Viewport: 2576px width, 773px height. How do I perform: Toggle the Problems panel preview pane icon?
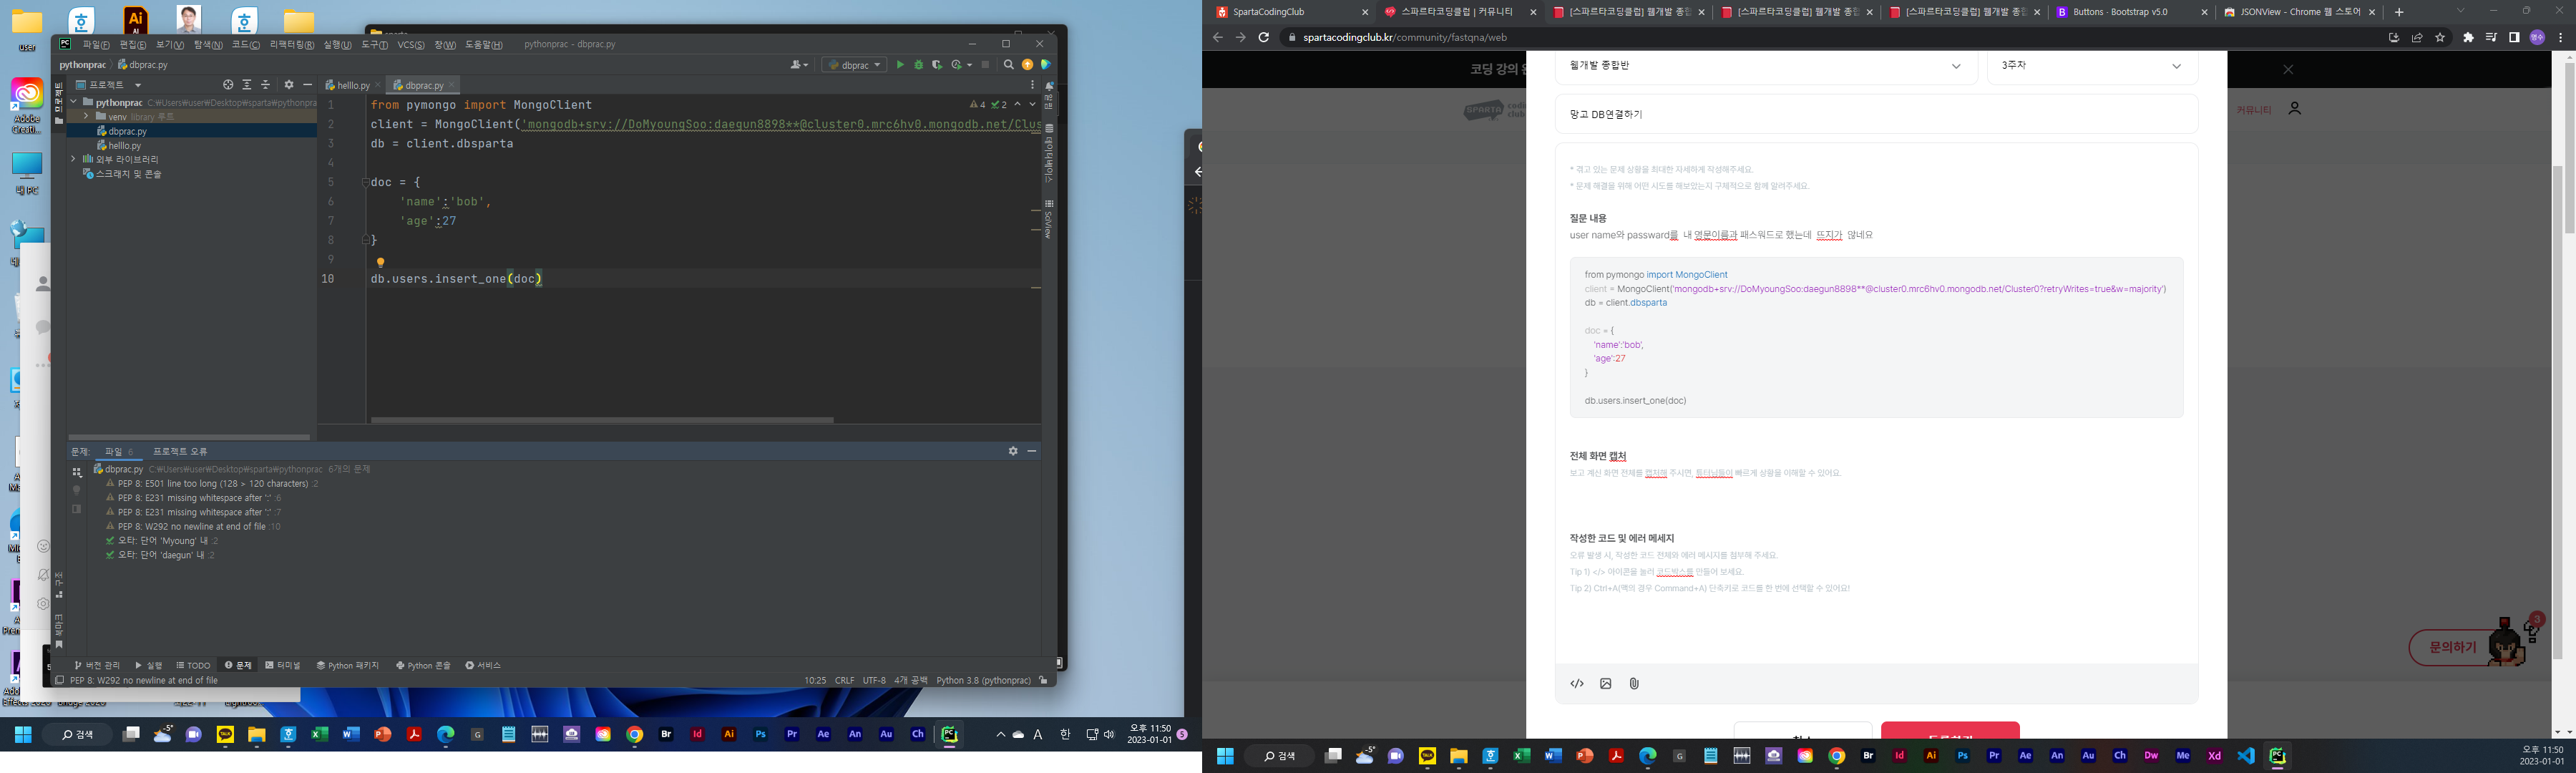pos(76,509)
